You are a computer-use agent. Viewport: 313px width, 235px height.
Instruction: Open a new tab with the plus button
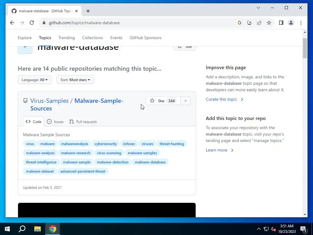pyautogui.click(x=88, y=11)
